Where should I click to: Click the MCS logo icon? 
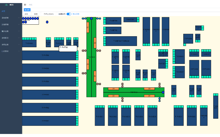click(7, 5)
